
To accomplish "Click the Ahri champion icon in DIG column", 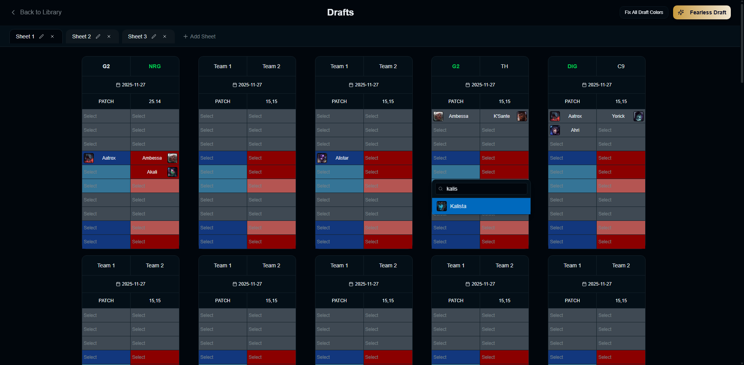I will pos(555,130).
